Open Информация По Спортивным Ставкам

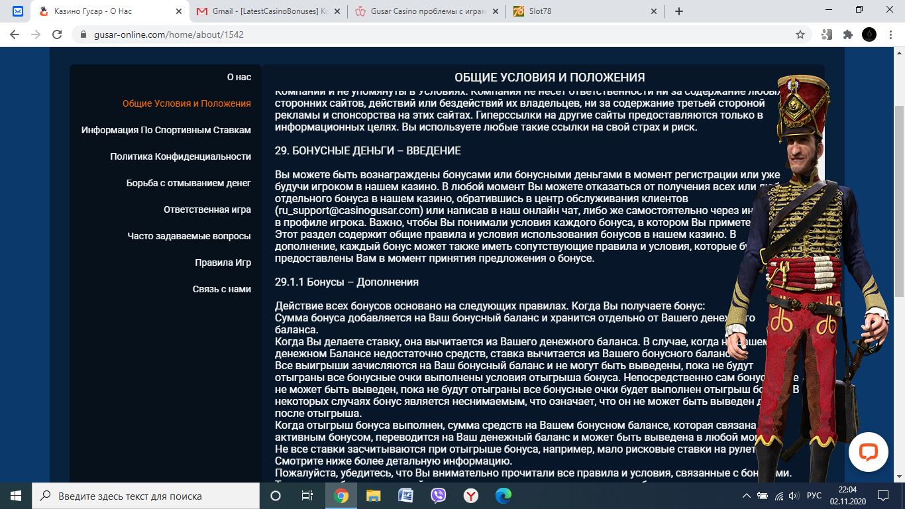click(x=166, y=130)
